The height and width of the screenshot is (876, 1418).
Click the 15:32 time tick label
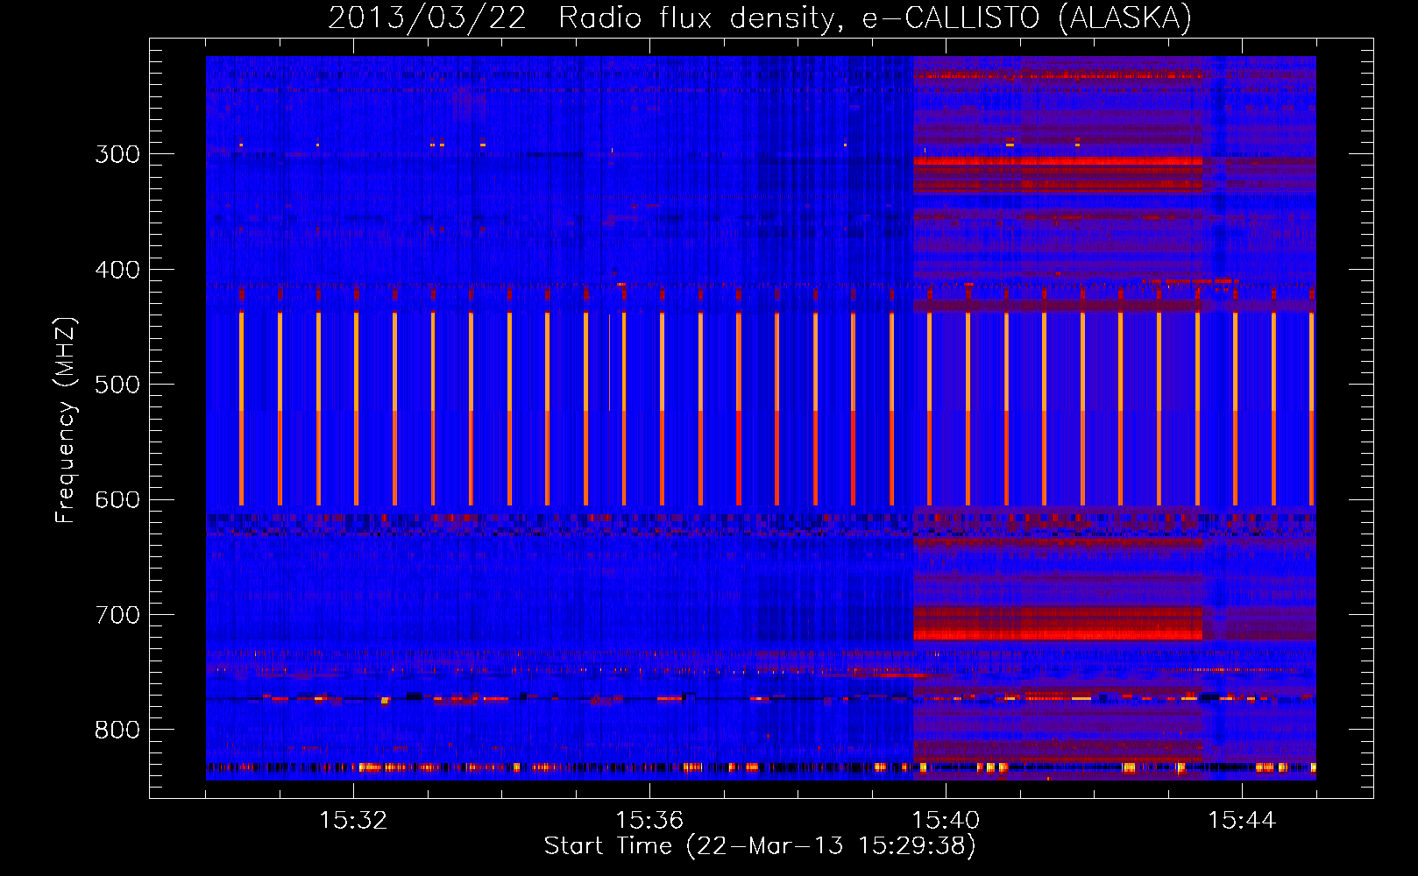[x=353, y=821]
